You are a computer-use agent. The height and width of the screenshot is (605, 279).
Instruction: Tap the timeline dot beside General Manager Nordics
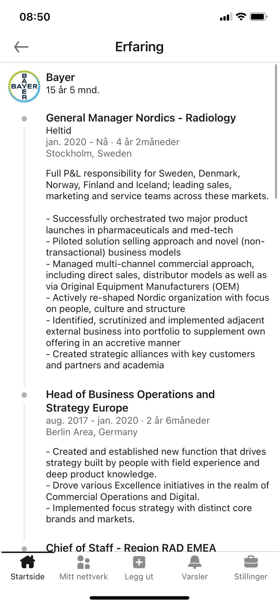click(x=24, y=119)
